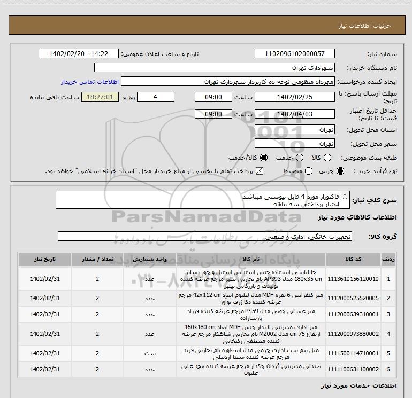The image size is (412, 398).
Task: Click the میز عسلی چوبی item name
Action: click(x=251, y=314)
